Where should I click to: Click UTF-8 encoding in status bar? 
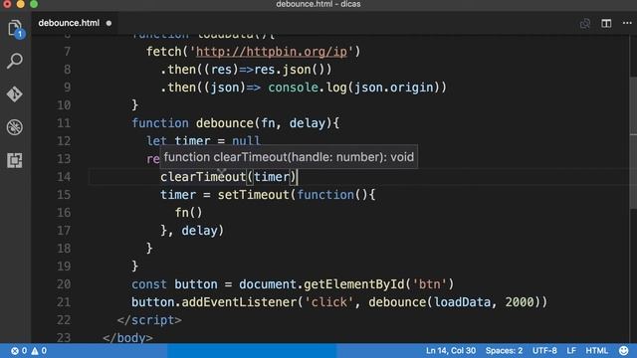[544, 351]
